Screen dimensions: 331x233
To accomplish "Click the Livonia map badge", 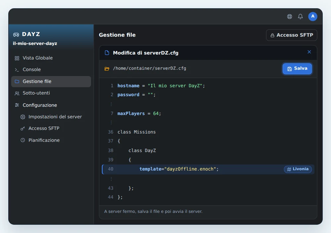I will (298, 169).
